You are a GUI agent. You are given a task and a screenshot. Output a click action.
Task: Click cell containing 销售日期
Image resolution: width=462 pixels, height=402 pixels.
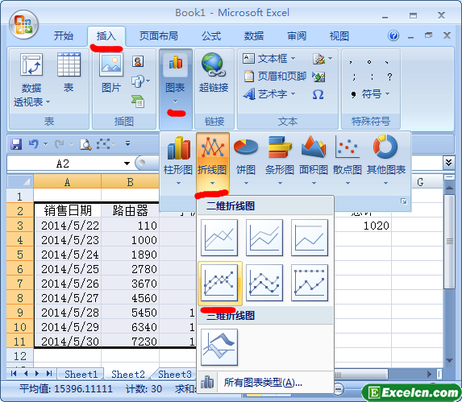point(68,210)
